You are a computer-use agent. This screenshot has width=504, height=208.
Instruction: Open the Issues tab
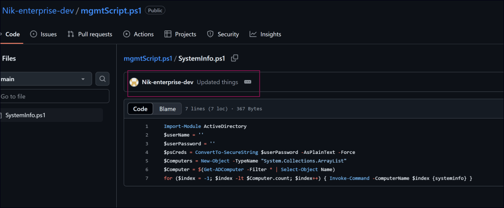click(x=43, y=34)
